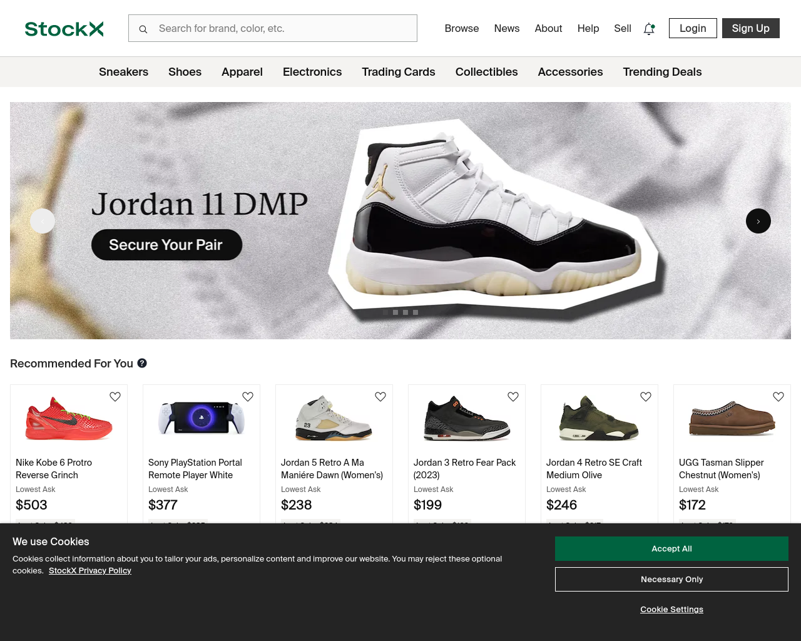Image resolution: width=801 pixels, height=641 pixels.
Task: Open the Cookie Settings link
Action: tap(671, 609)
